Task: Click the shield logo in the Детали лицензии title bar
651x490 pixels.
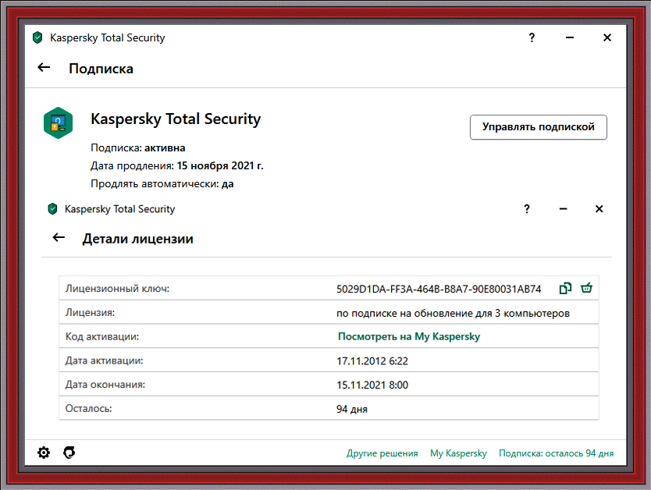Action: (x=52, y=208)
